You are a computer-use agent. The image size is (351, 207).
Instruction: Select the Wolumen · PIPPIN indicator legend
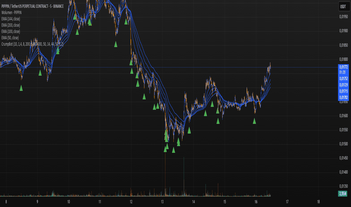click(x=11, y=12)
